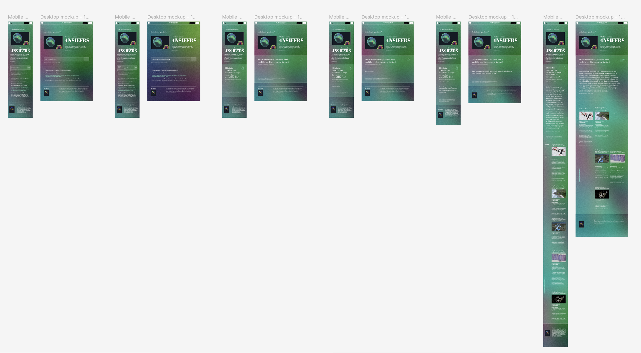Click dark hands photo in last desktop mockup
Viewport: 641px width, 353px height.
(x=602, y=194)
